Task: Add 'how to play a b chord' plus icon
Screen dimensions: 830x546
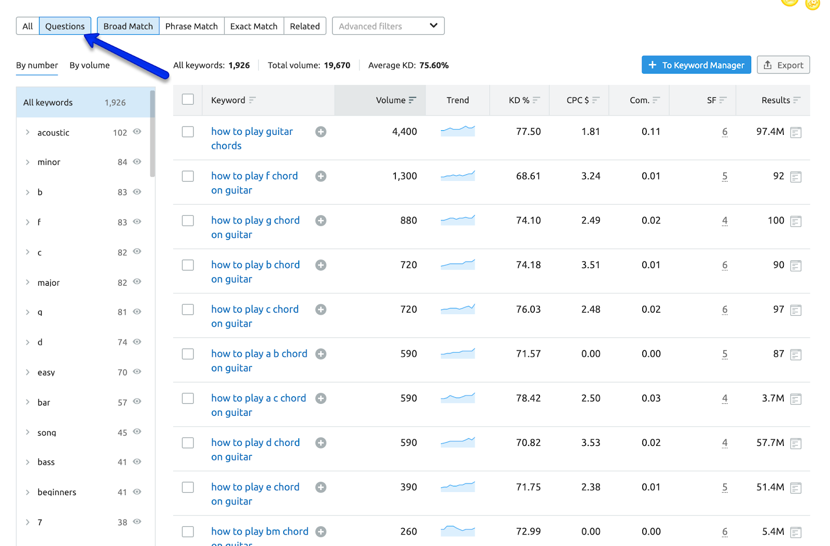Action: coord(321,354)
